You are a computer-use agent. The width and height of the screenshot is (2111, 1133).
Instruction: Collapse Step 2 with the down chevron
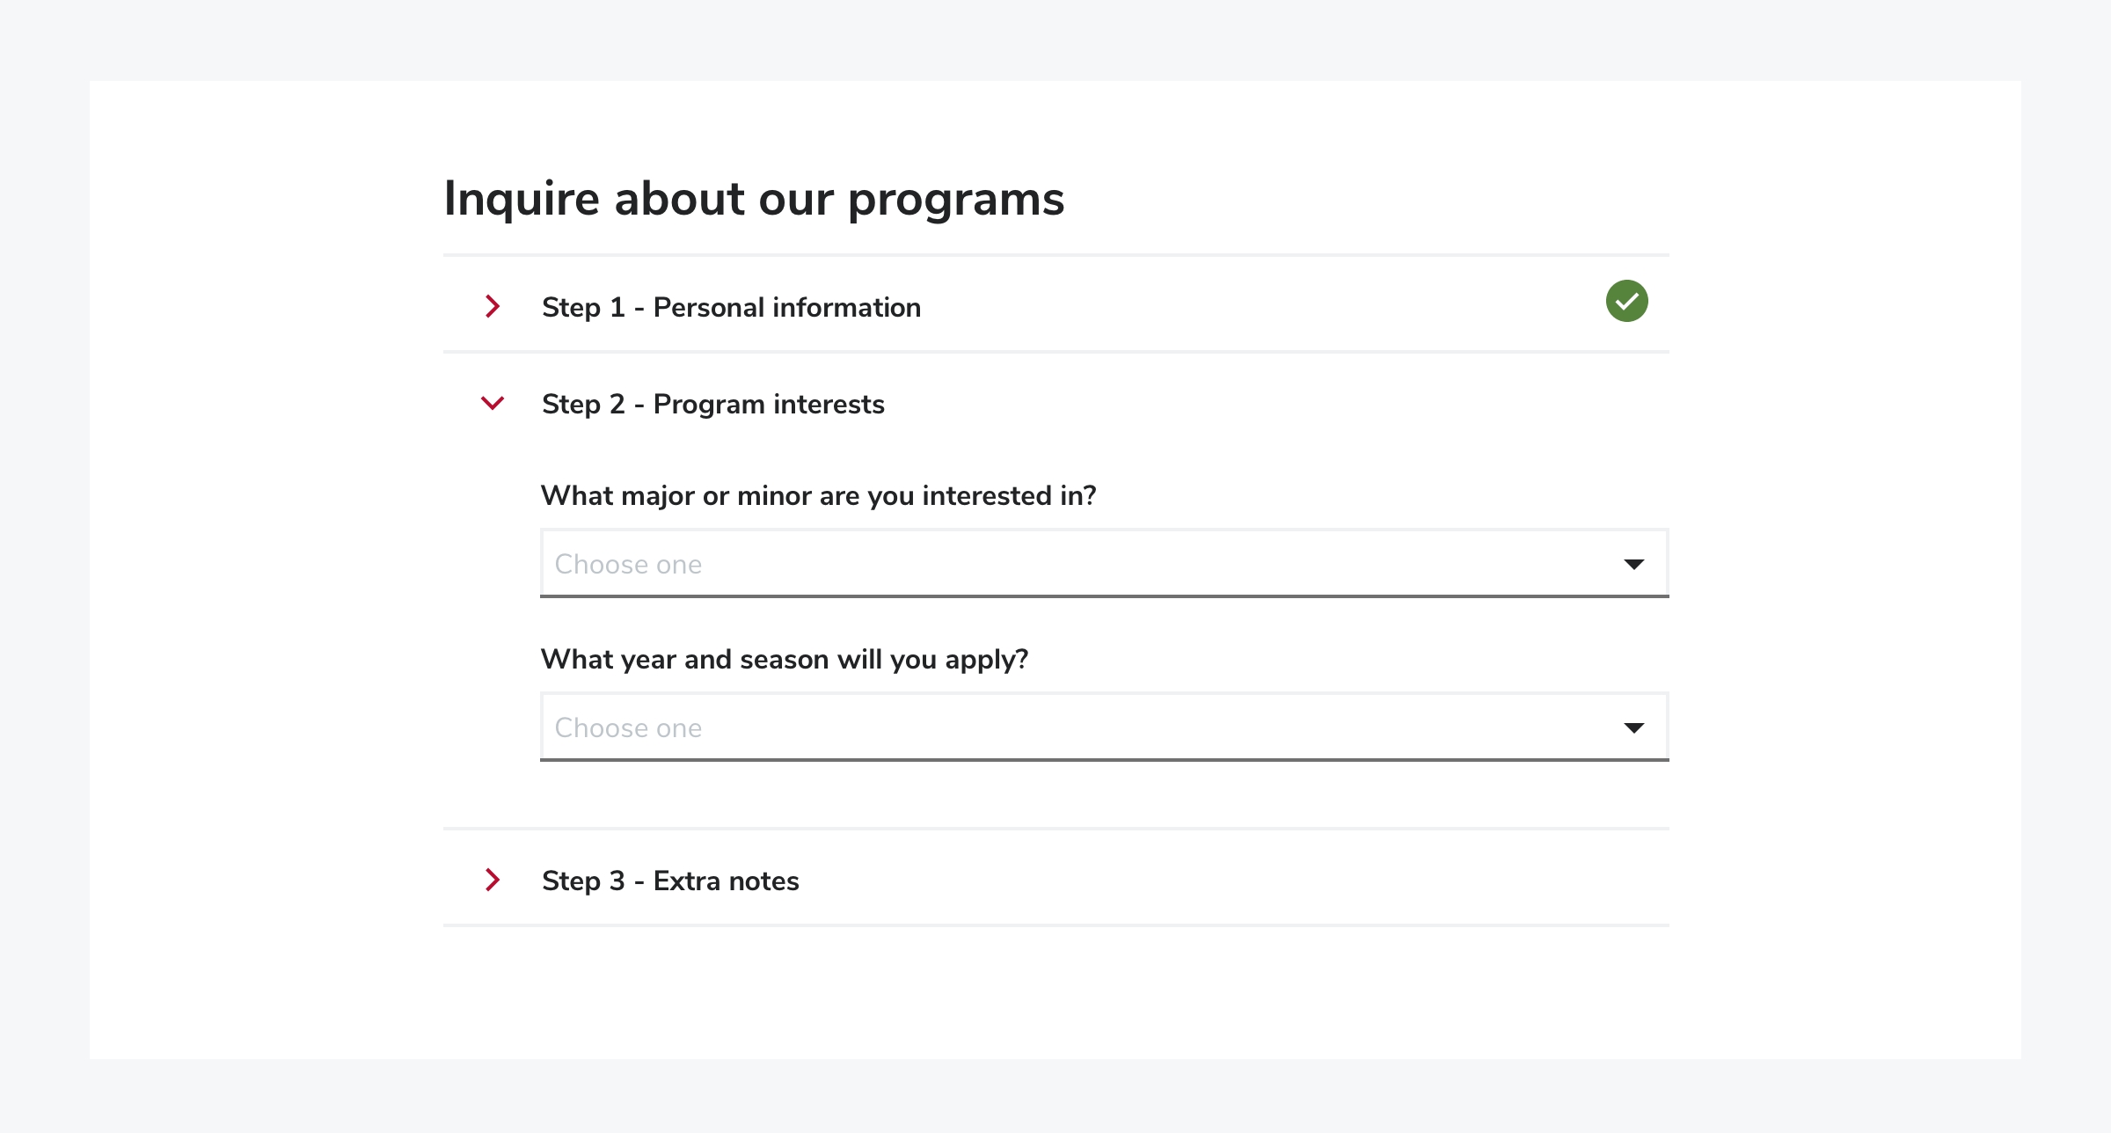[493, 403]
